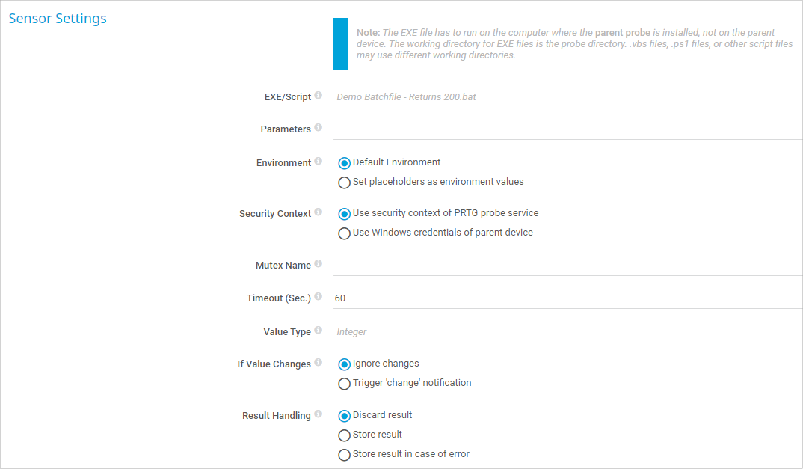This screenshot has width=803, height=469.
Task: Click the Result Handling help icon
Action: click(319, 414)
